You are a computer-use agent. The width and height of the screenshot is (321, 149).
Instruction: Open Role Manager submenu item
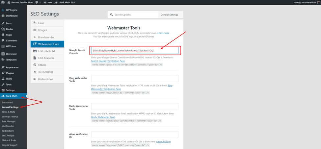point(9,121)
